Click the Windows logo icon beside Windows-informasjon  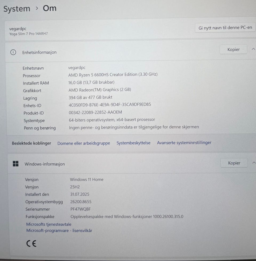point(16,164)
